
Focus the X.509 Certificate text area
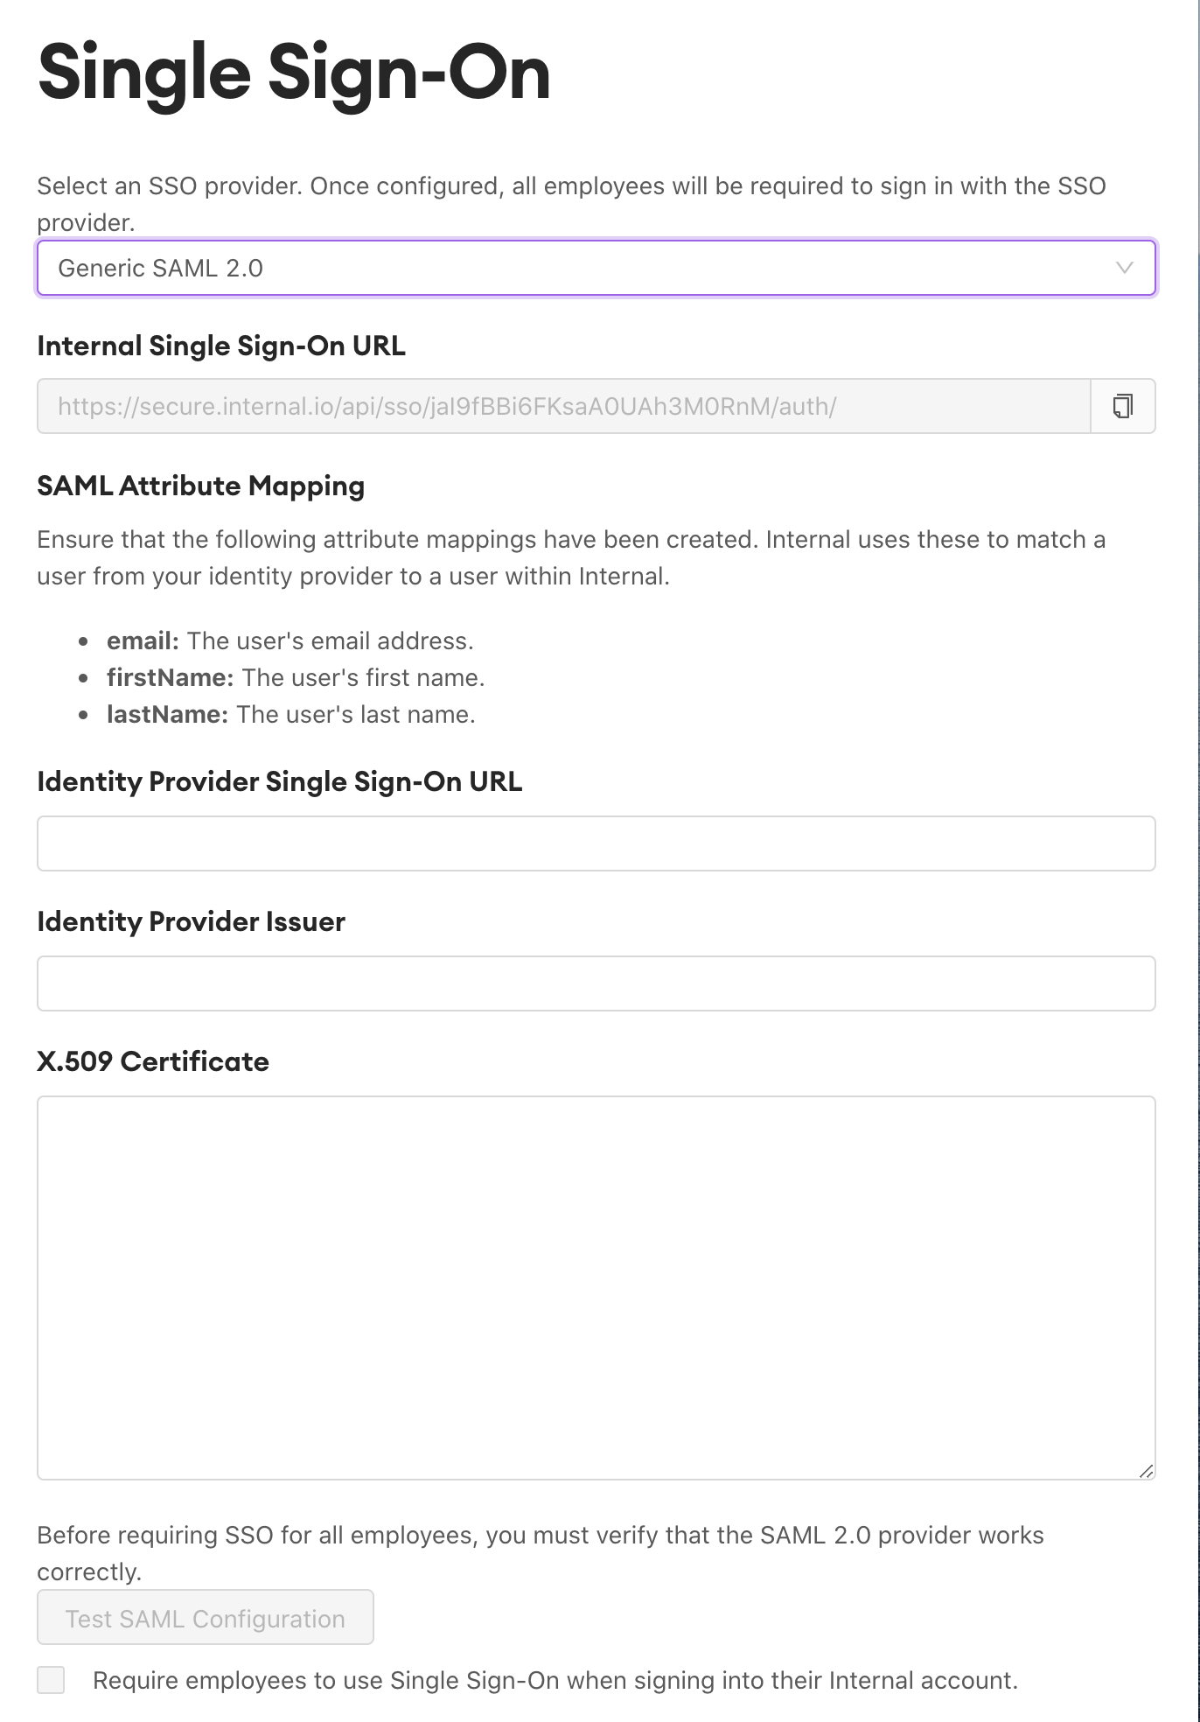click(x=596, y=1287)
